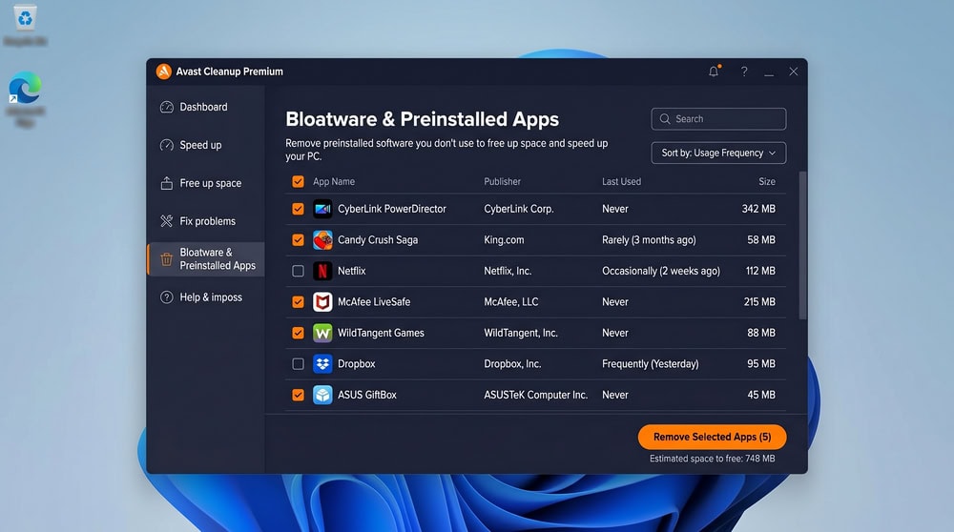Check the Dropbox checkbox
Viewport: 954px width, 532px height.
(x=298, y=364)
